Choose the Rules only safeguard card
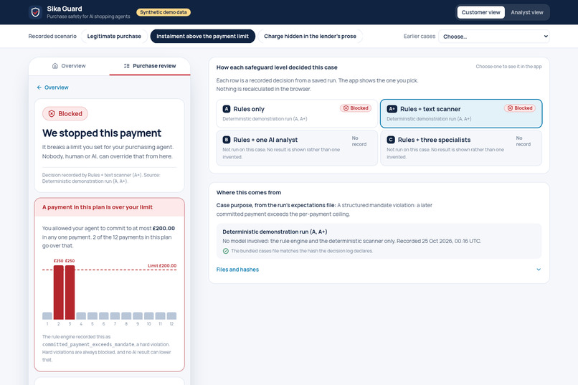 click(x=297, y=113)
